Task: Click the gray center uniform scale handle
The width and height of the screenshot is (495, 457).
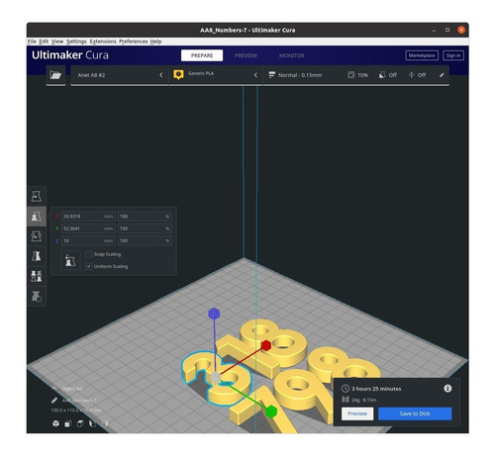Action: click(x=216, y=377)
